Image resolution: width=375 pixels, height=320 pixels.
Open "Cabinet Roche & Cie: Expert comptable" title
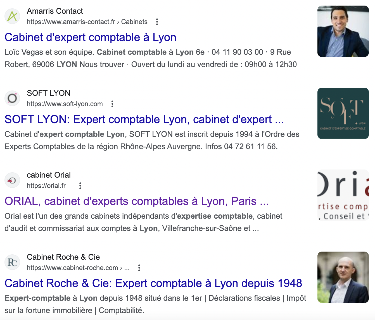[153, 283]
